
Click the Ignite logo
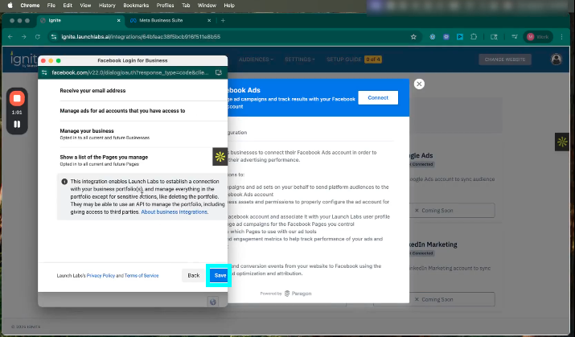point(24,59)
